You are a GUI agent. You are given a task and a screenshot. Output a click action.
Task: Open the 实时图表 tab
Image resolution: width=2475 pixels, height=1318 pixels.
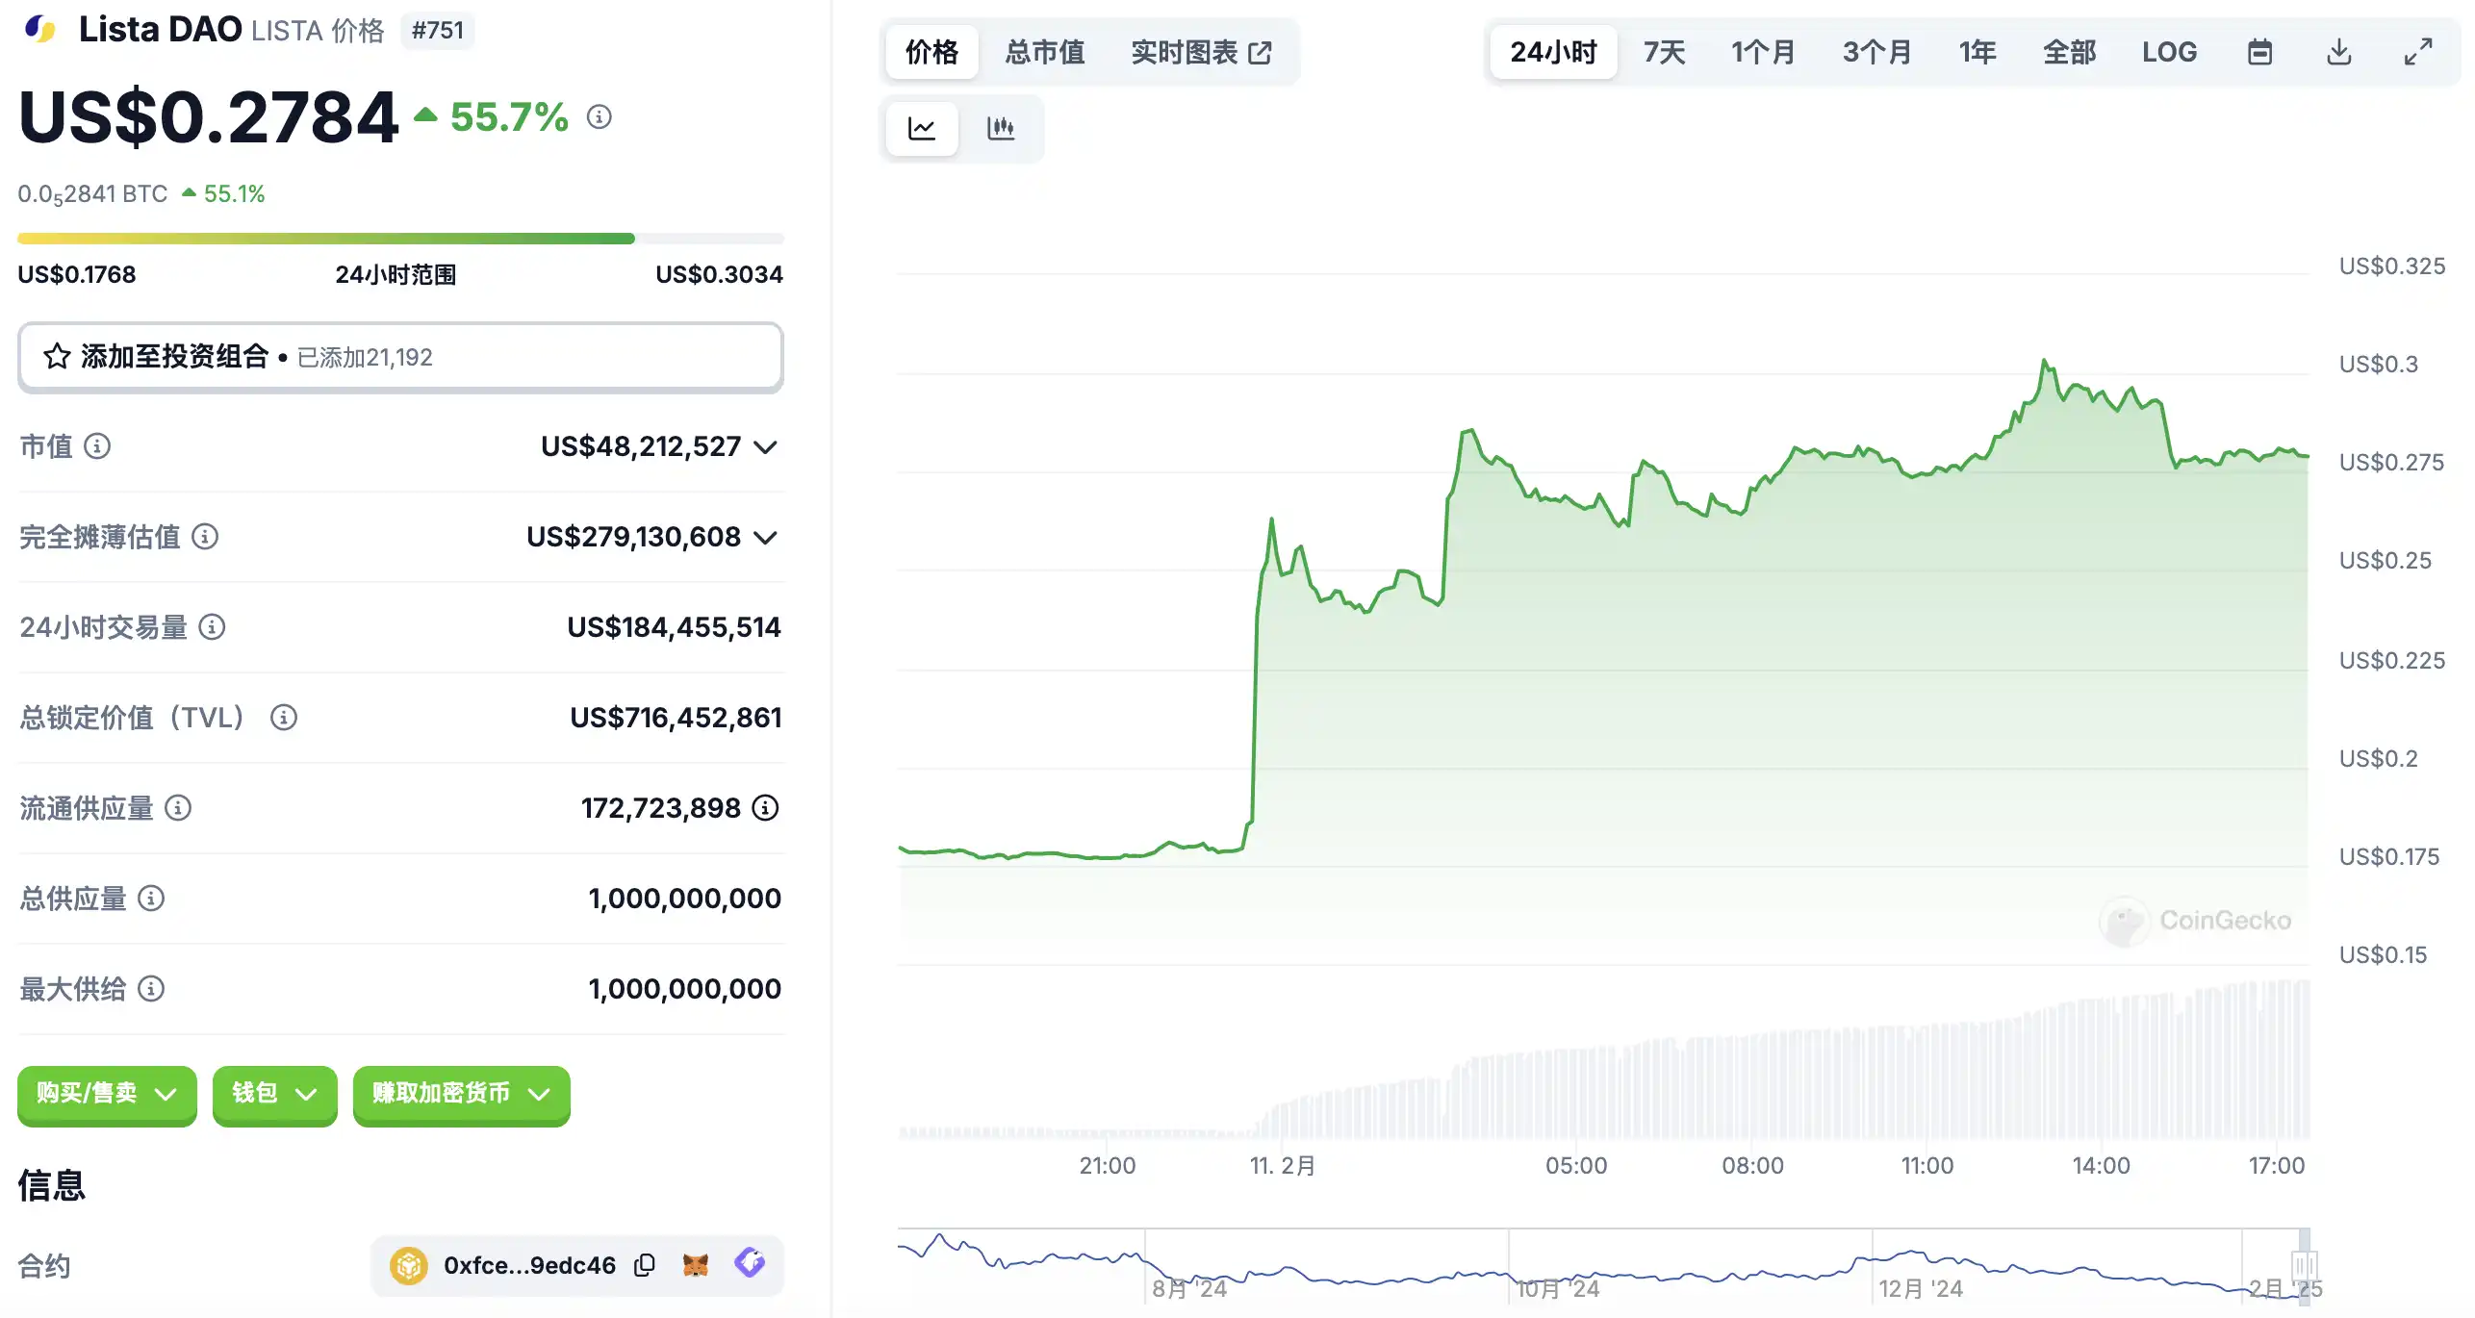tap(1201, 52)
